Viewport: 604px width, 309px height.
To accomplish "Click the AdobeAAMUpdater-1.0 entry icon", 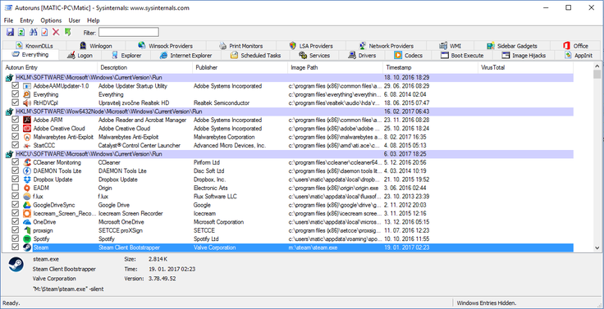I will click(x=26, y=86).
